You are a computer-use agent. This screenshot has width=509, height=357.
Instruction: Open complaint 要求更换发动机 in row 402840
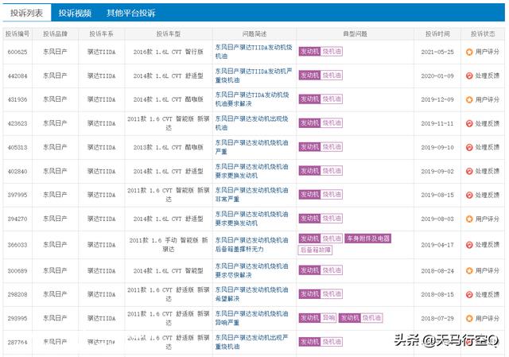(x=251, y=171)
